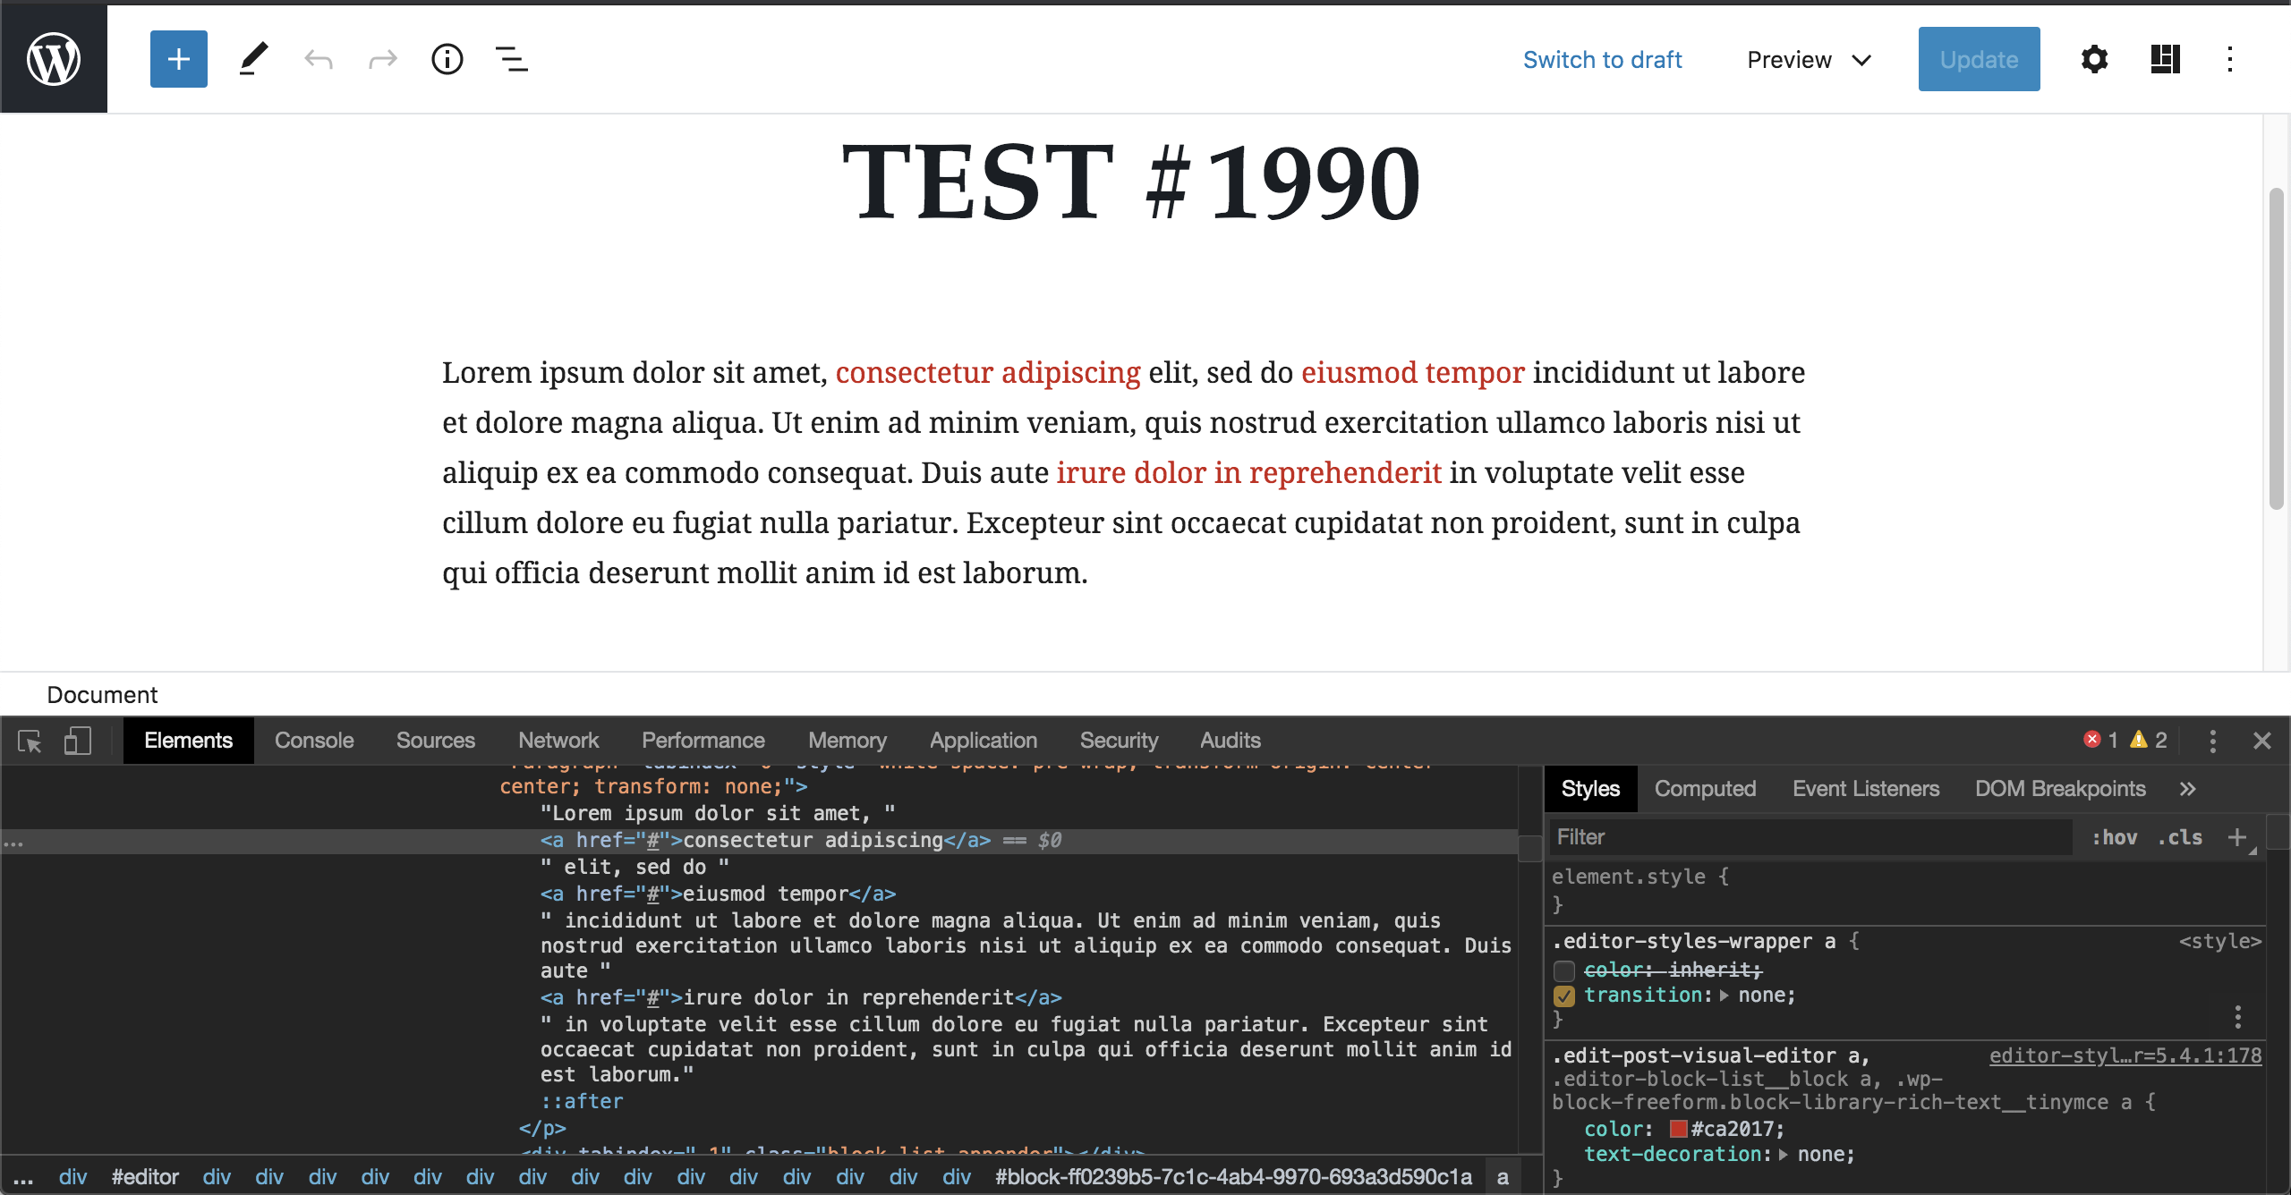The width and height of the screenshot is (2291, 1195).
Task: Click the 'eiusmod tempor' link in paragraph
Action: click(1412, 372)
